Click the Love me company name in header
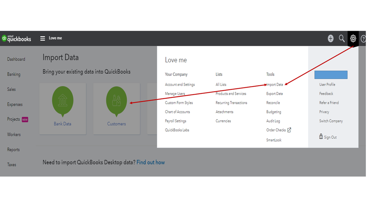This screenshot has height=206, width=367. pyautogui.click(x=55, y=38)
